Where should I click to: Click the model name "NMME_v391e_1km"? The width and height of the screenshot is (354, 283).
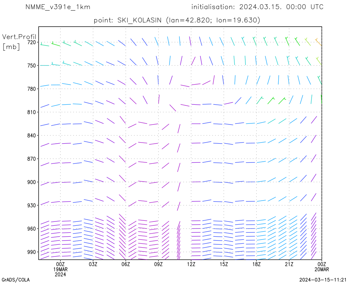(x=58, y=7)
